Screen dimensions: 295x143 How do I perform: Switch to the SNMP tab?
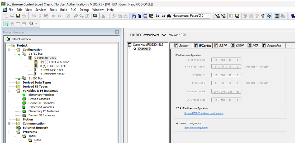[237, 45]
